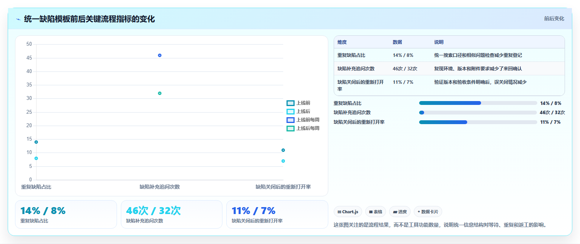Click the 表格 tag chip
Viewport: 580px width, 244px height.
click(x=376, y=212)
